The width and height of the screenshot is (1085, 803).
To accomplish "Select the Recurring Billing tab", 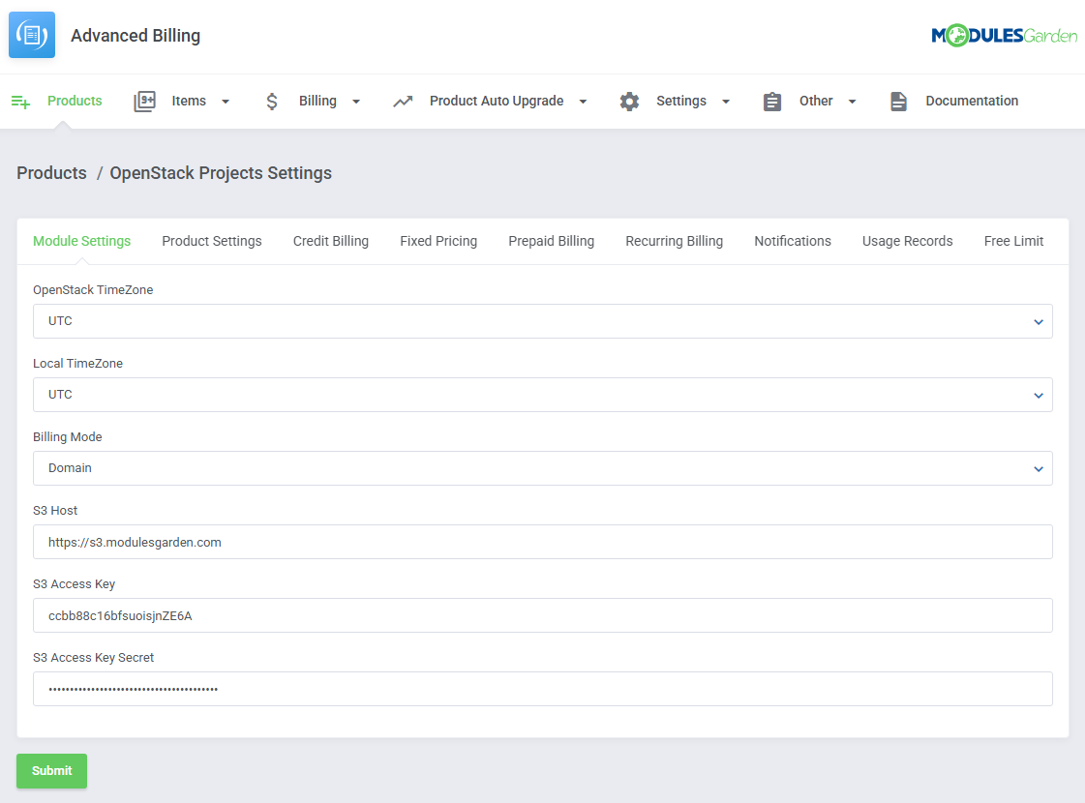I will 674,241.
